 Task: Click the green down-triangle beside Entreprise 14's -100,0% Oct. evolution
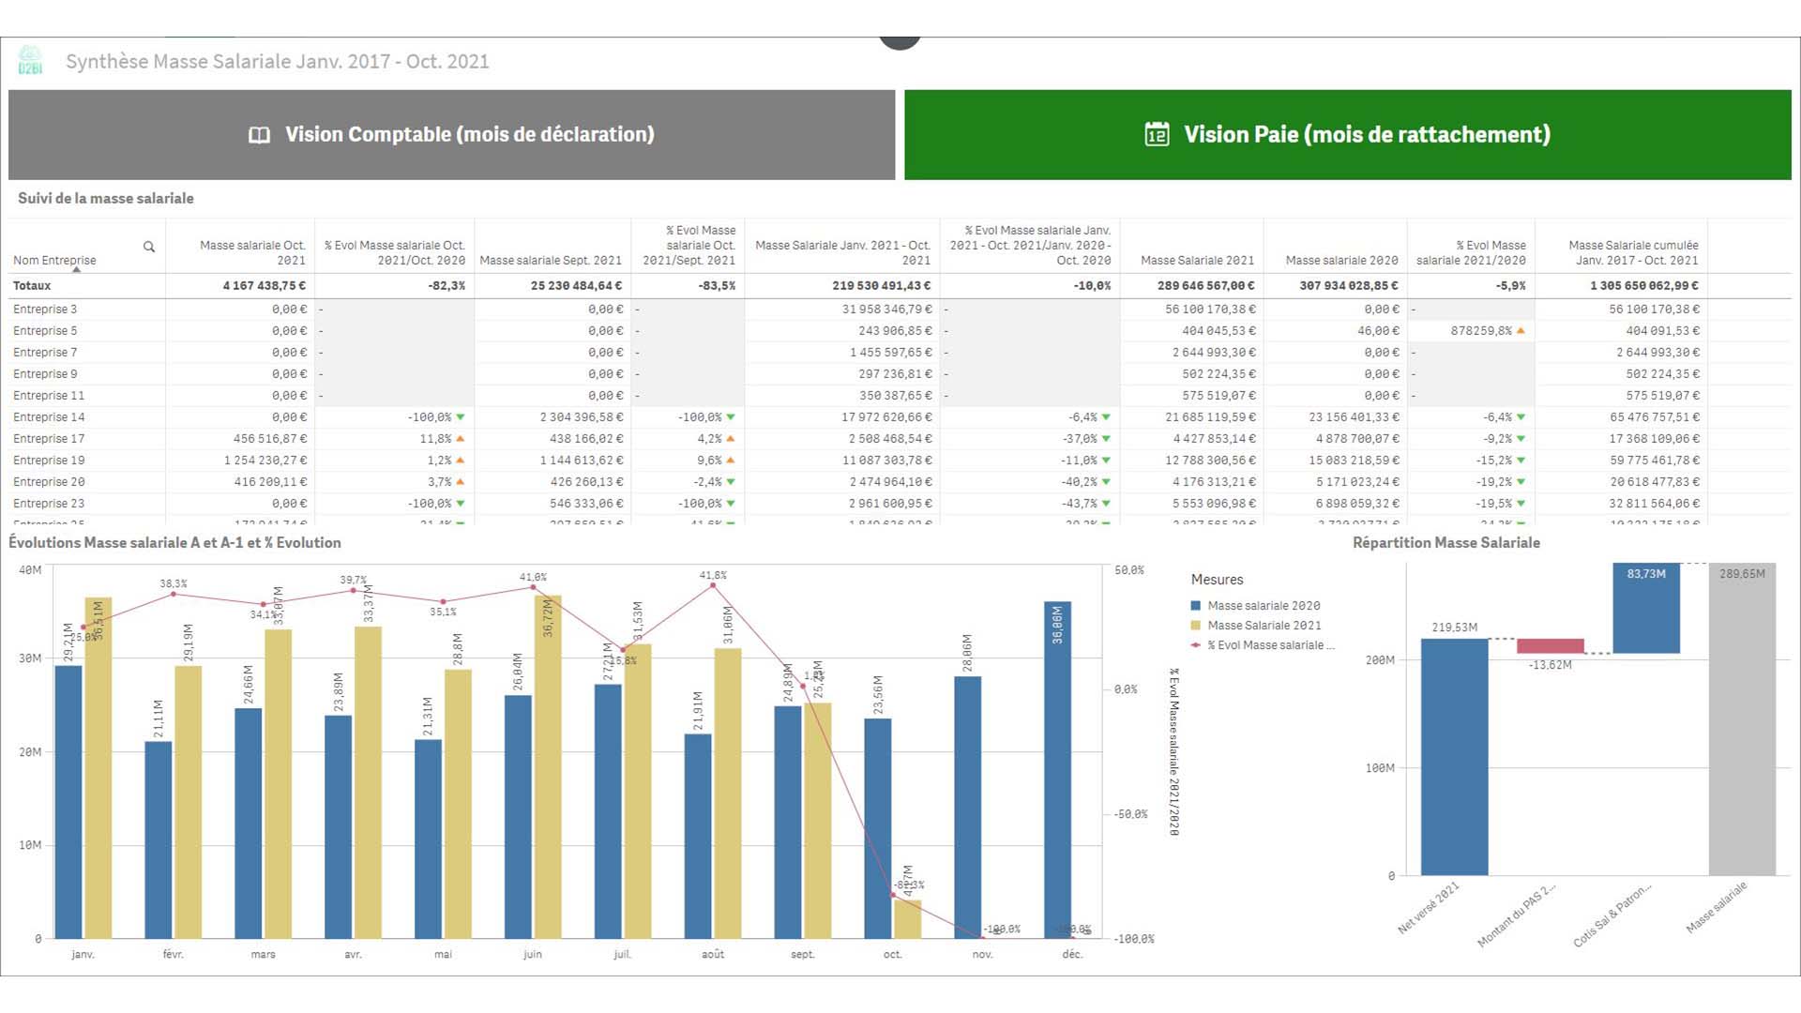pyautogui.click(x=461, y=417)
